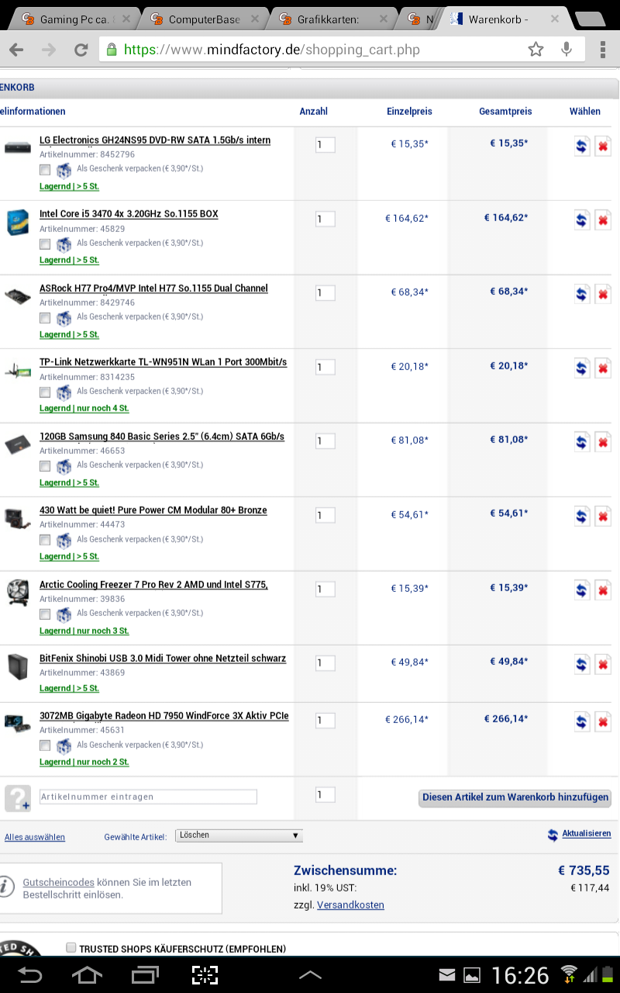
Task: Delete TP-Link Netzwerkkarte from cart
Action: point(603,368)
